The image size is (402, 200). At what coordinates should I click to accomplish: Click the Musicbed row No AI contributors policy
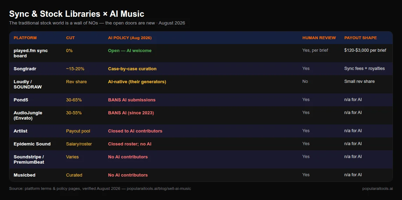coord(128,175)
